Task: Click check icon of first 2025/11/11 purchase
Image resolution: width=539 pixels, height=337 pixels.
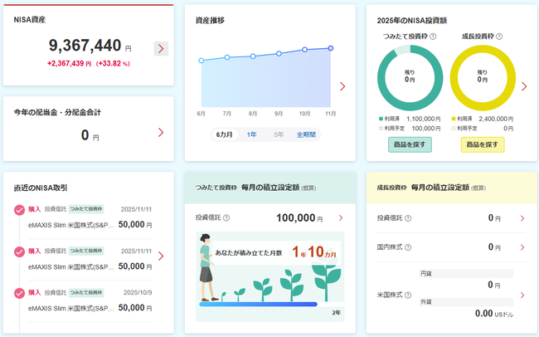Action: 19,210
